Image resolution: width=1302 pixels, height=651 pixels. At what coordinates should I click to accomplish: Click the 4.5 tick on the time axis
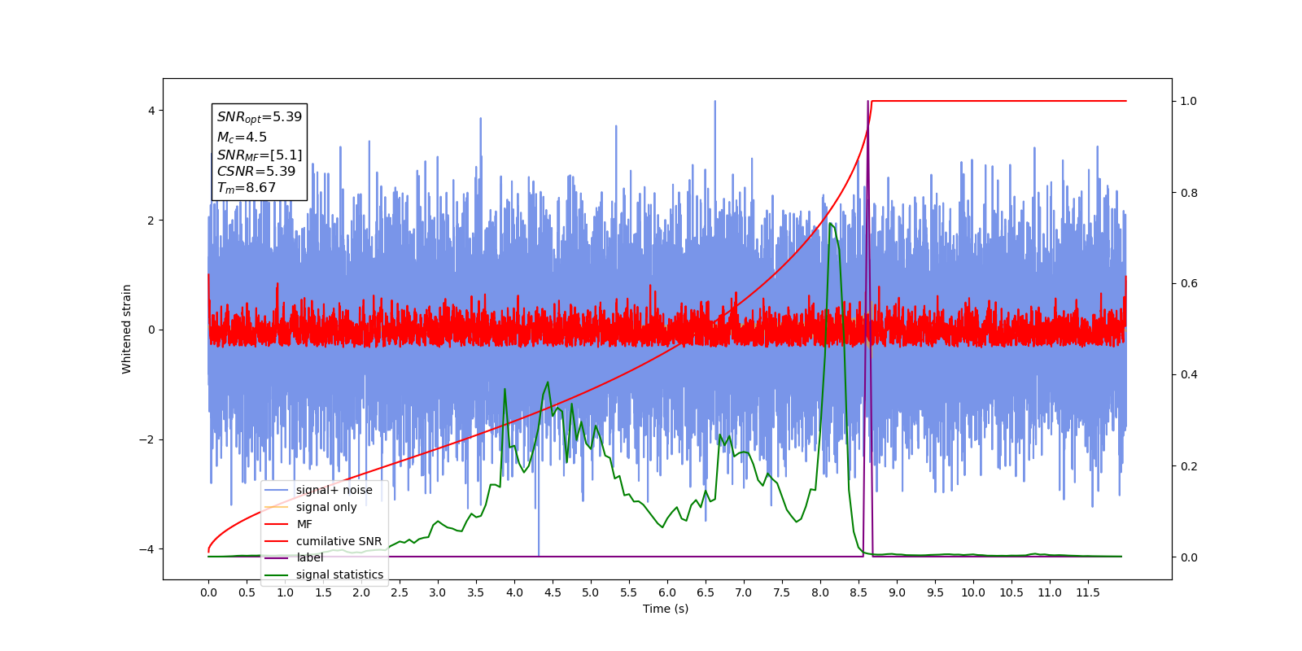(x=553, y=592)
